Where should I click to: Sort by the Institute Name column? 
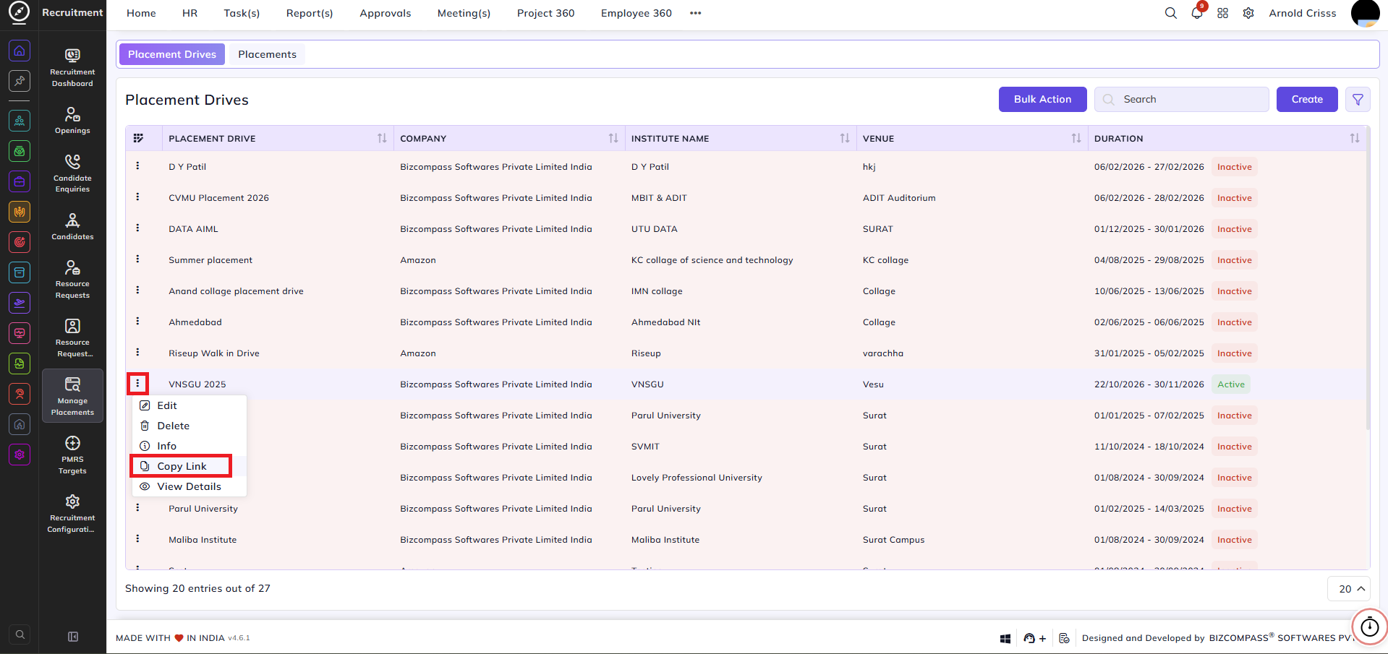pos(845,138)
